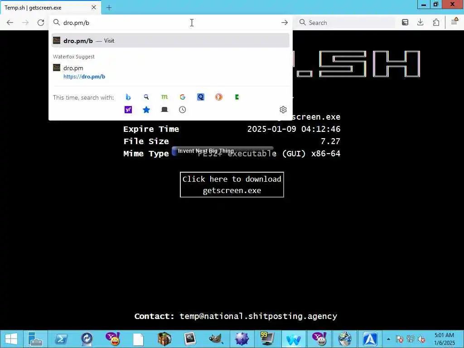Search this time with Bing
Viewport: 464px width, 348px height.
pyautogui.click(x=128, y=97)
